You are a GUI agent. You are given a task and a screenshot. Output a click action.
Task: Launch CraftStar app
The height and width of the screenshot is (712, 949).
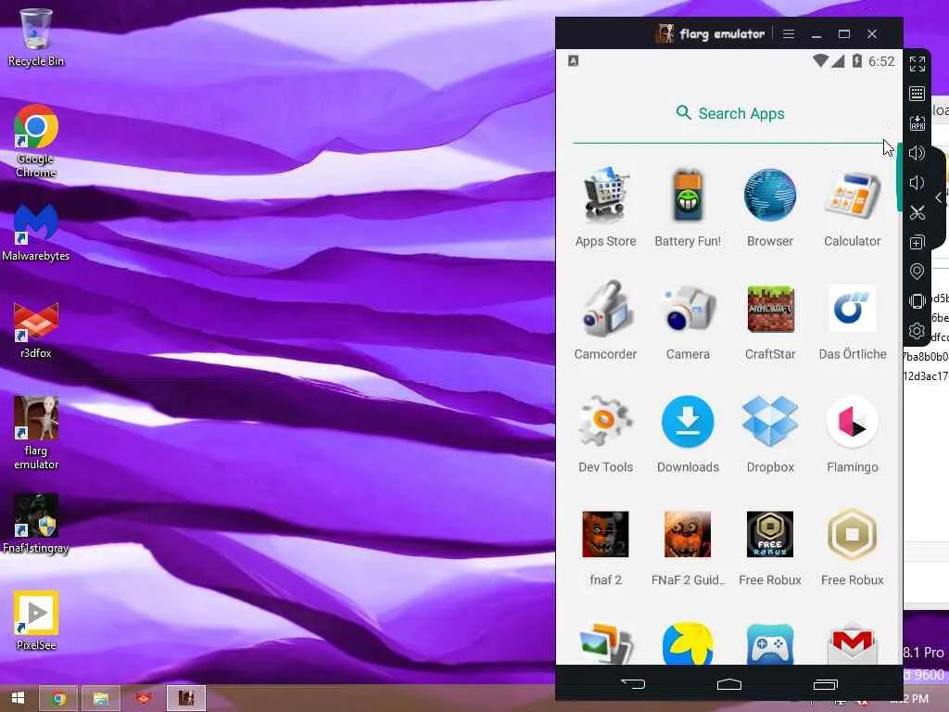770,320
